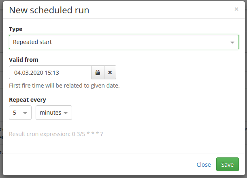Open the calendar date picker icon
Viewport: 247px width, 178px height.
(x=98, y=72)
